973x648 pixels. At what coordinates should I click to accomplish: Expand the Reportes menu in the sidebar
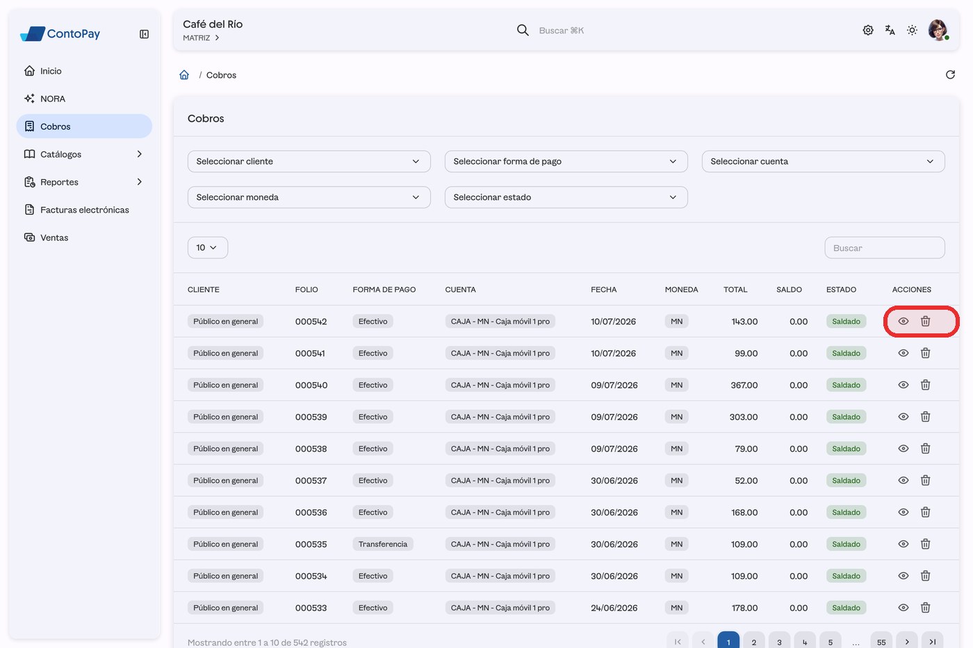84,182
